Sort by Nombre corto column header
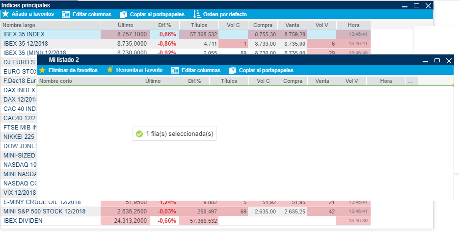The image size is (459, 236). 81,81
